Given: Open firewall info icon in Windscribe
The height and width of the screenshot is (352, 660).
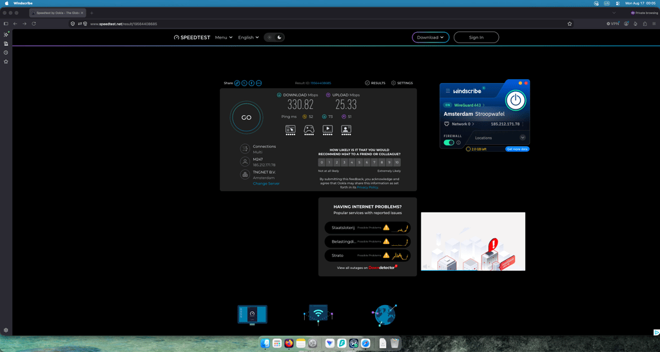Looking at the screenshot, I should tap(458, 143).
